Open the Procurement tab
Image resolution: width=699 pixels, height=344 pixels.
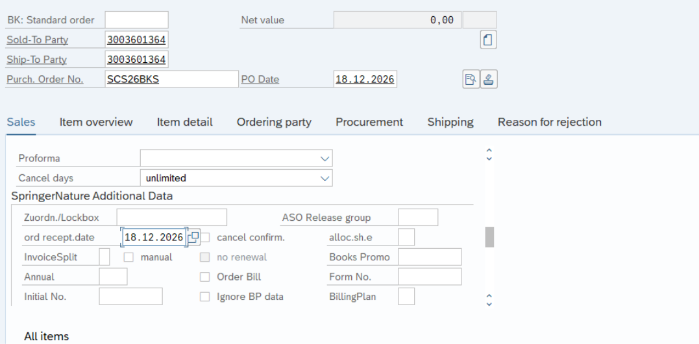pos(369,122)
